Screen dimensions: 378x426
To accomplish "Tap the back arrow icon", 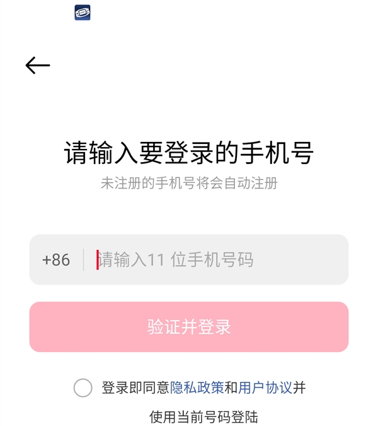I will (x=38, y=65).
